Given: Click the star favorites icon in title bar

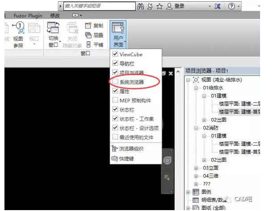Looking at the screenshot, I should (160, 6).
